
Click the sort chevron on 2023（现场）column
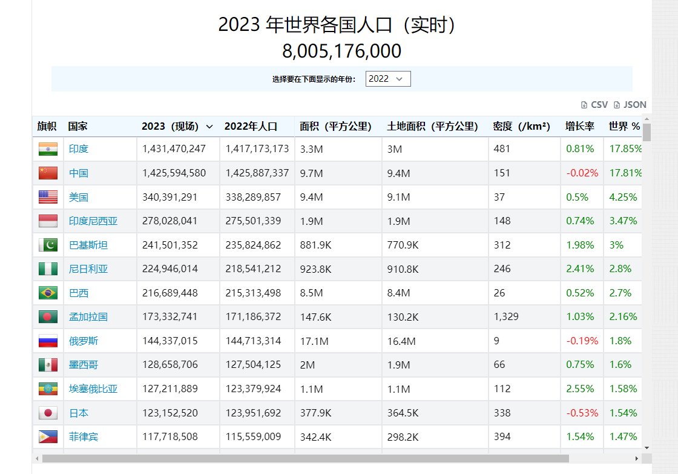tap(209, 126)
